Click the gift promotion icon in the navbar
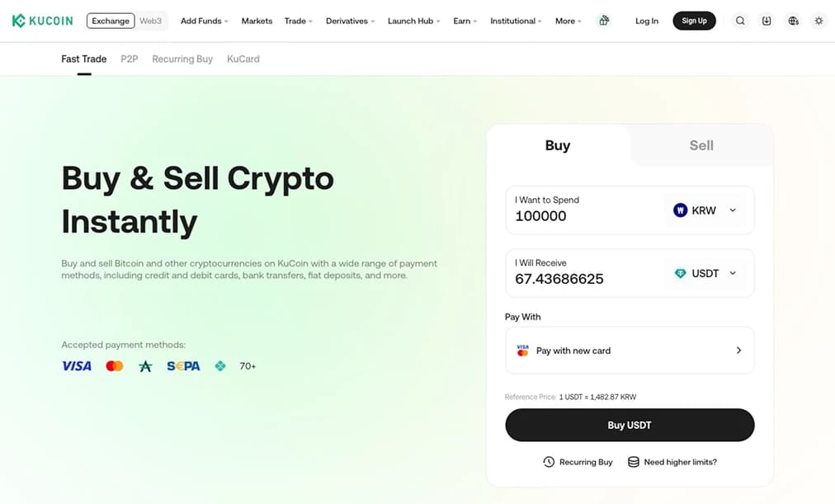This screenshot has width=835, height=504. pyautogui.click(x=603, y=21)
